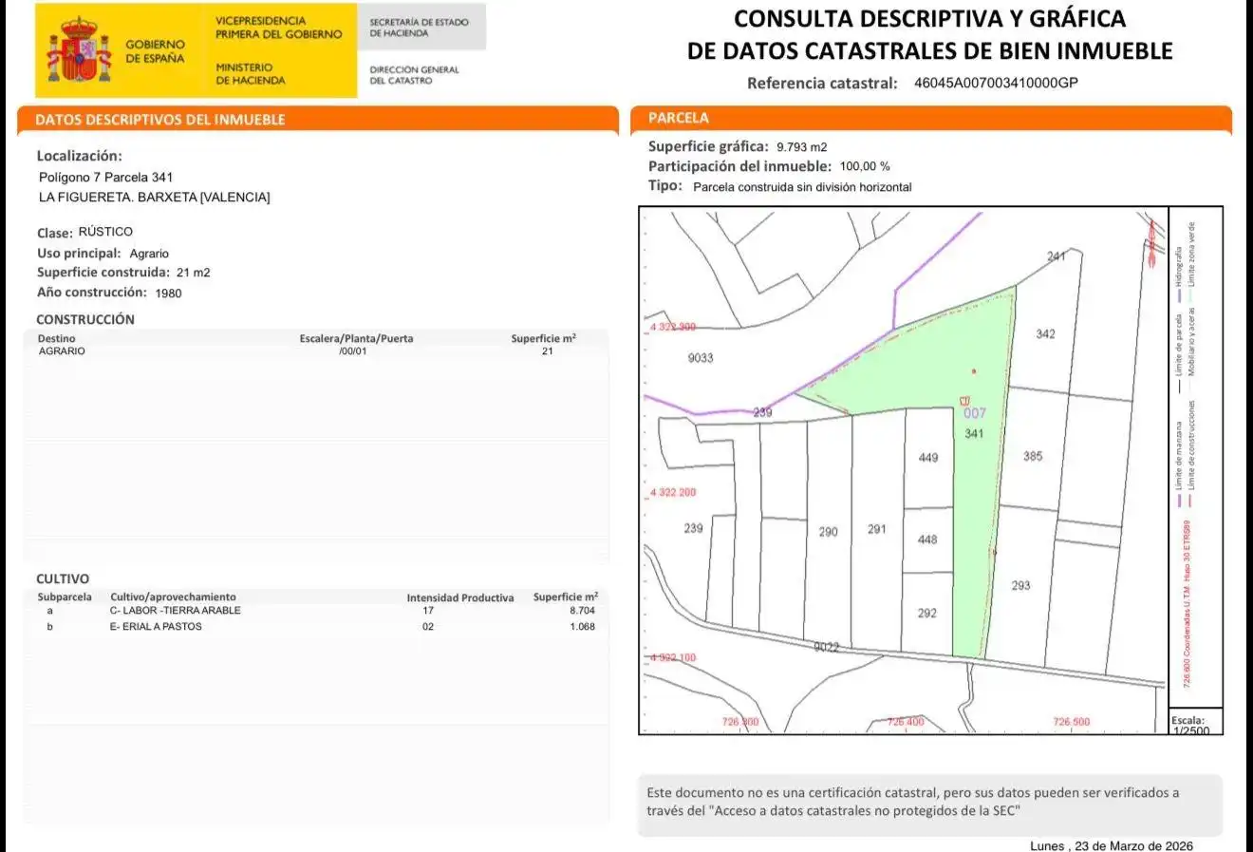Click the graphic surface value '9.793 m2'

click(801, 147)
